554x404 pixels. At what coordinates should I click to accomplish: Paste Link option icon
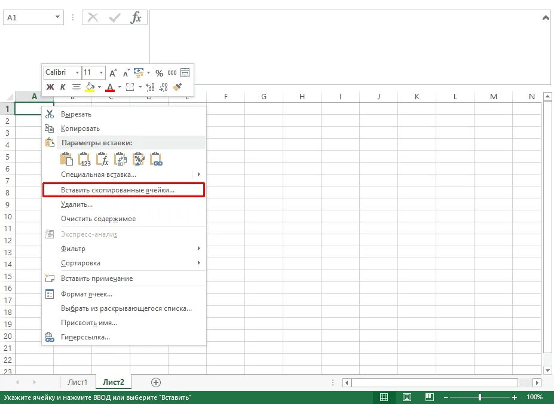(156, 159)
